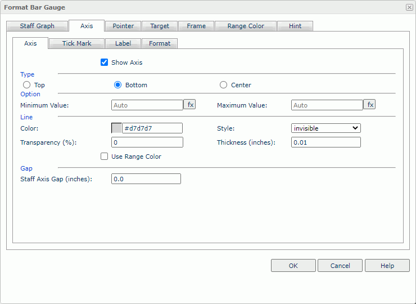Click the Thickness (inches) input field
Image resolution: width=416 pixels, height=304 pixels.
(325, 142)
